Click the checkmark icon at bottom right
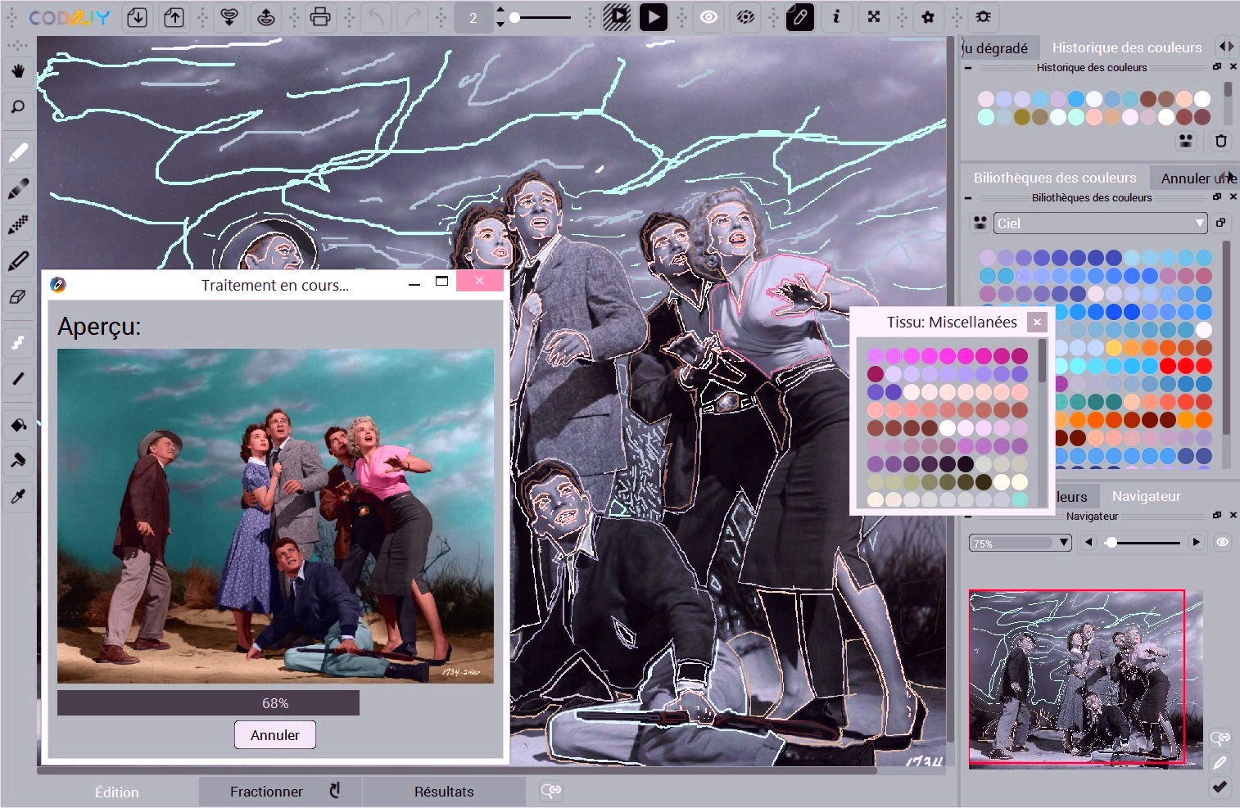The width and height of the screenshot is (1240, 808). click(x=1220, y=787)
